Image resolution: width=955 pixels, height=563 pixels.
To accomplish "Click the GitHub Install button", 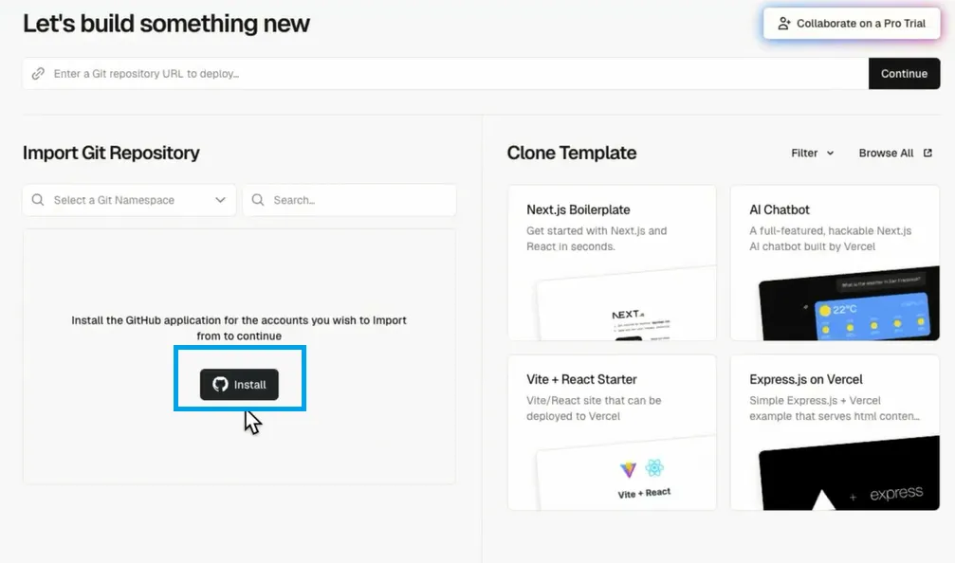I will (239, 384).
